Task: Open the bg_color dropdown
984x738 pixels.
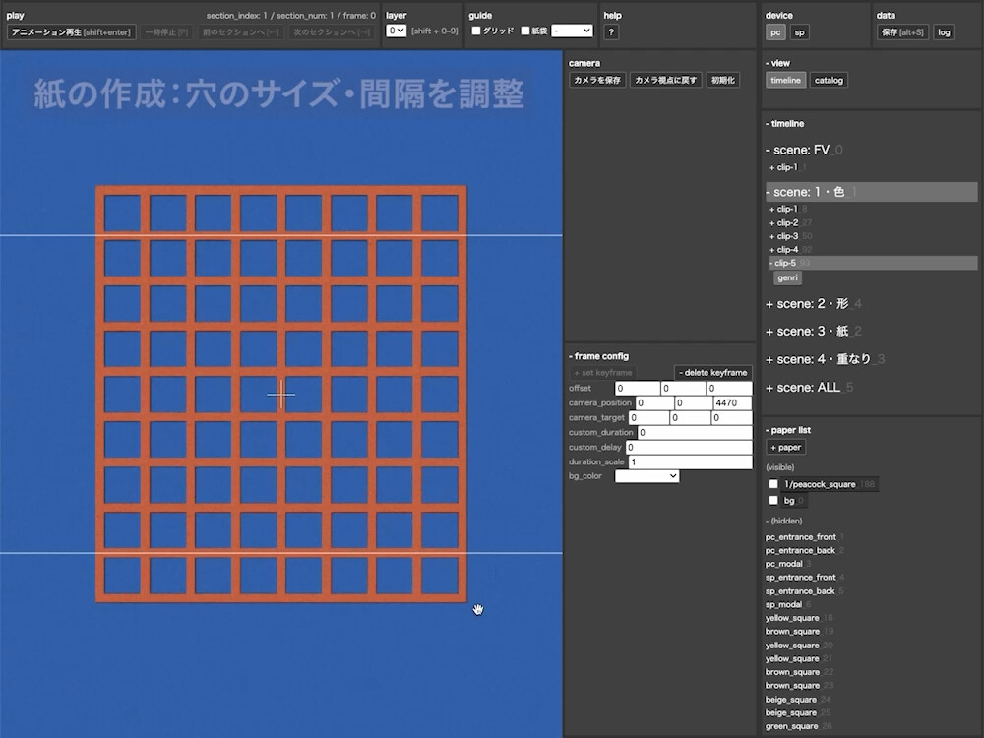Action: 646,476
